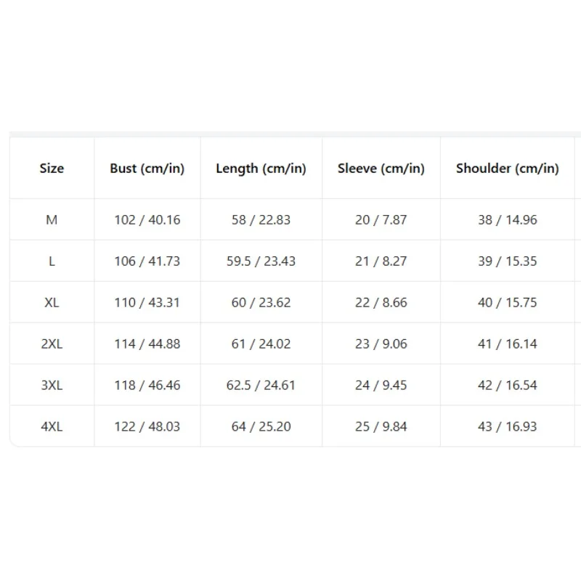Click the Length (cm/in) header

(261, 168)
